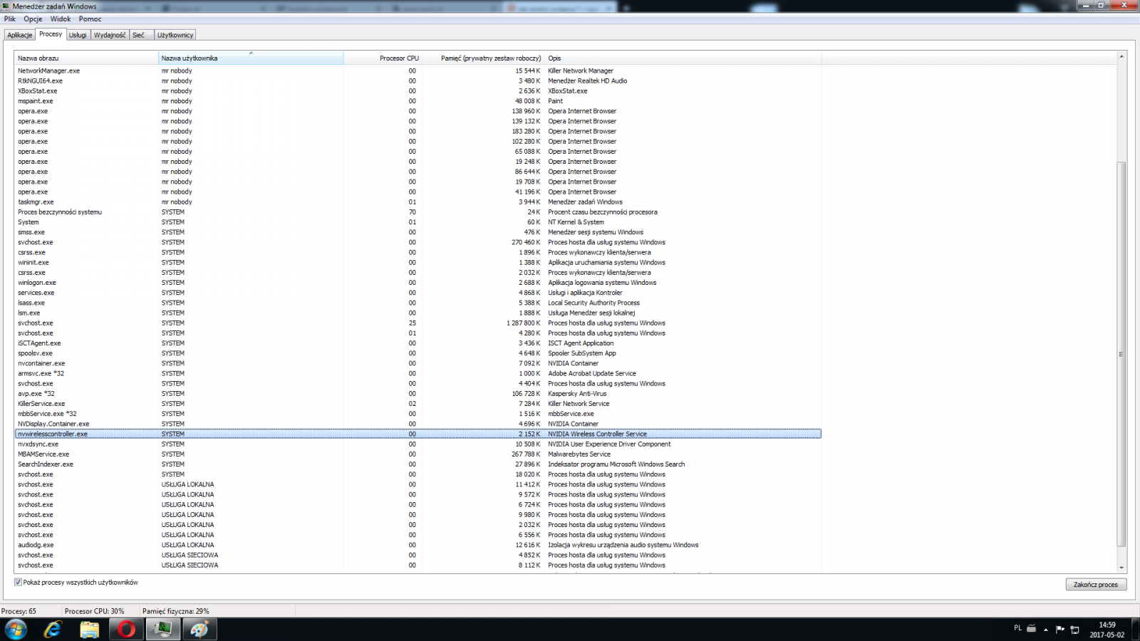This screenshot has width=1140, height=641.
Task: Select the NetworkManager.exe process row
Action: coord(418,71)
